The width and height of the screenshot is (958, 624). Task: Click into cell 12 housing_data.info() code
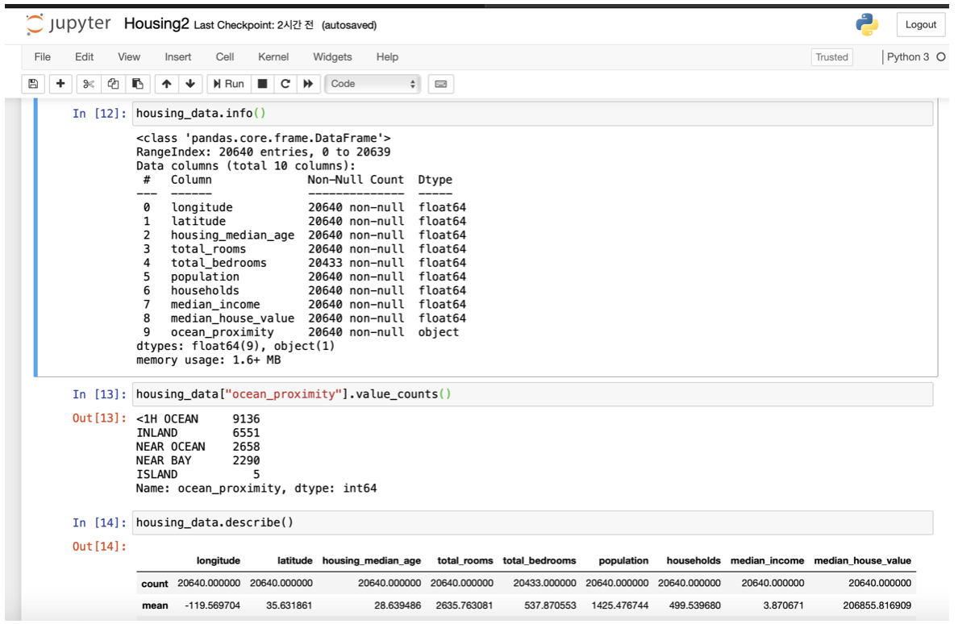click(x=532, y=114)
